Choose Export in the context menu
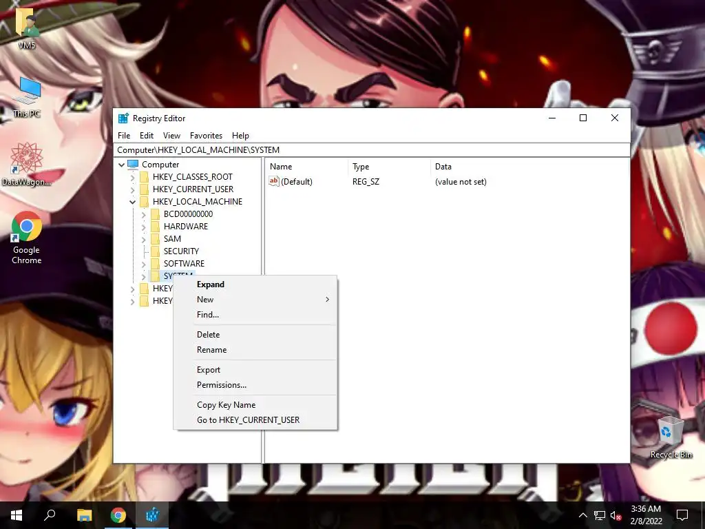Viewport: 705px width, 529px height. pos(255,370)
